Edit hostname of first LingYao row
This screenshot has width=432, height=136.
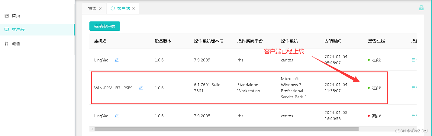pos(117,60)
